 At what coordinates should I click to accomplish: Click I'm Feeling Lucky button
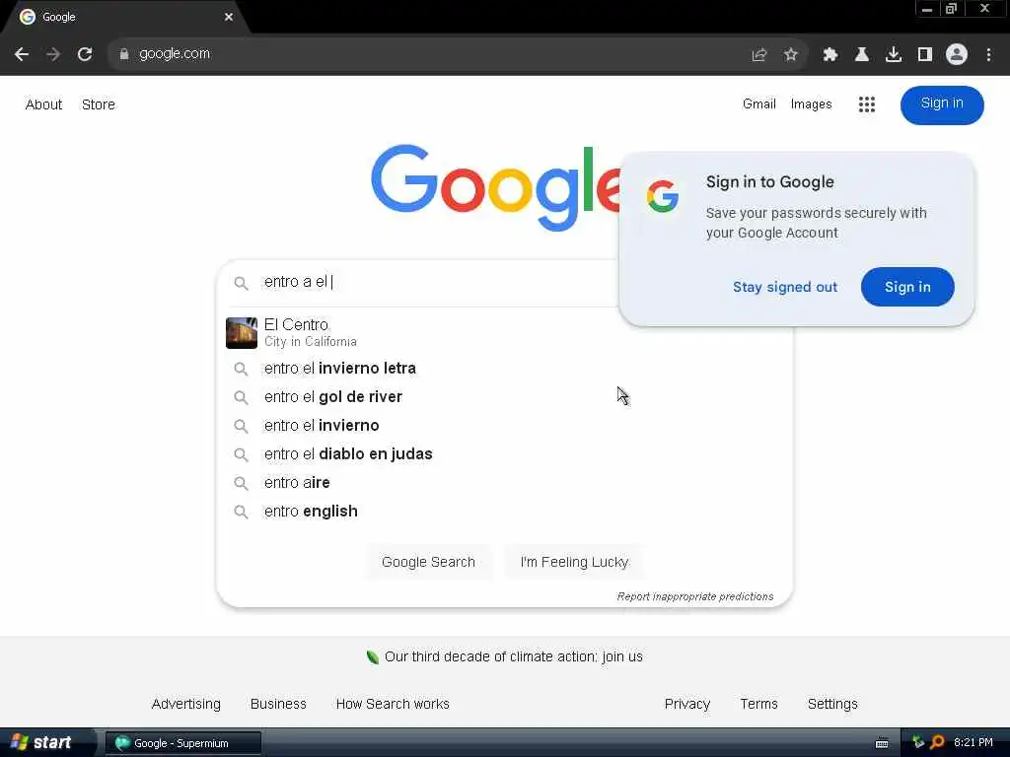click(574, 562)
